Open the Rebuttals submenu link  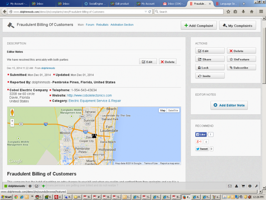102,25
